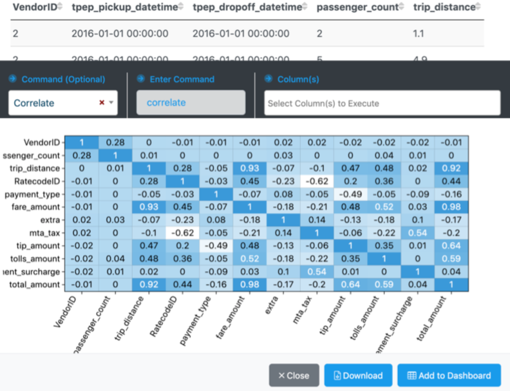Click the passenger_count sort icon

pyautogui.click(x=401, y=7)
